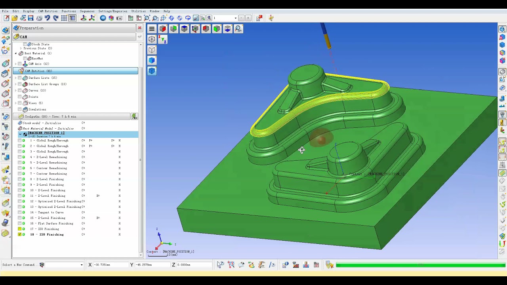Click the Undo arrow icon

(x=48, y=18)
